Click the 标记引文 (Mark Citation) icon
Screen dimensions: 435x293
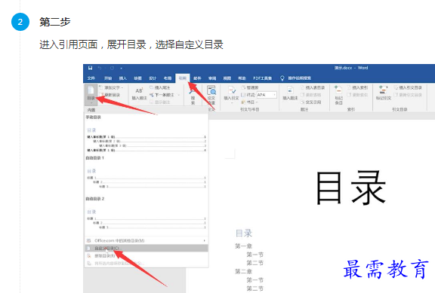pyautogui.click(x=383, y=90)
